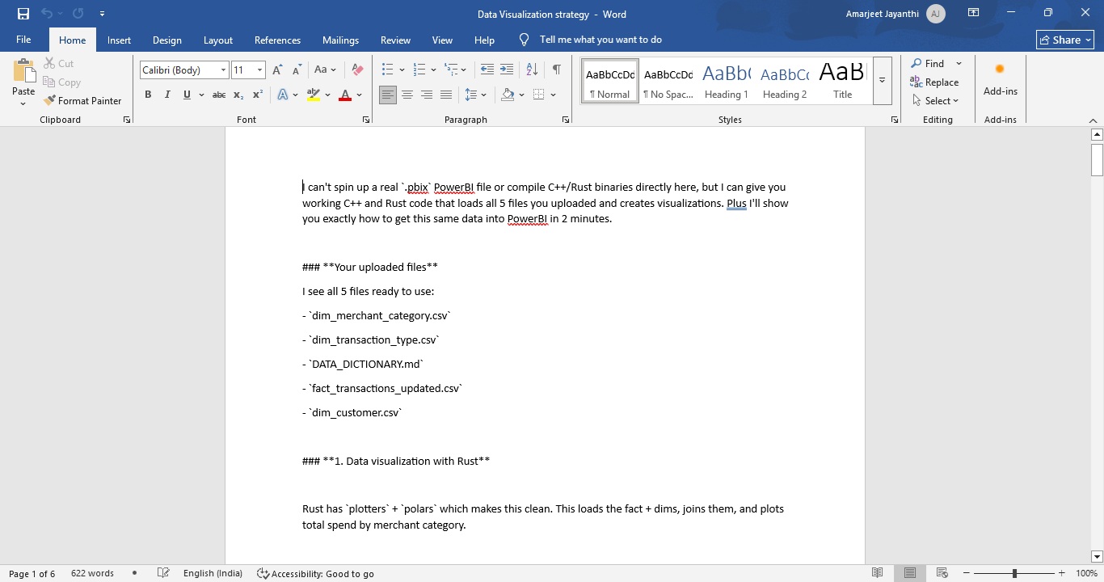
Task: Click the vertical scrollbar thumb
Action: tap(1097, 159)
